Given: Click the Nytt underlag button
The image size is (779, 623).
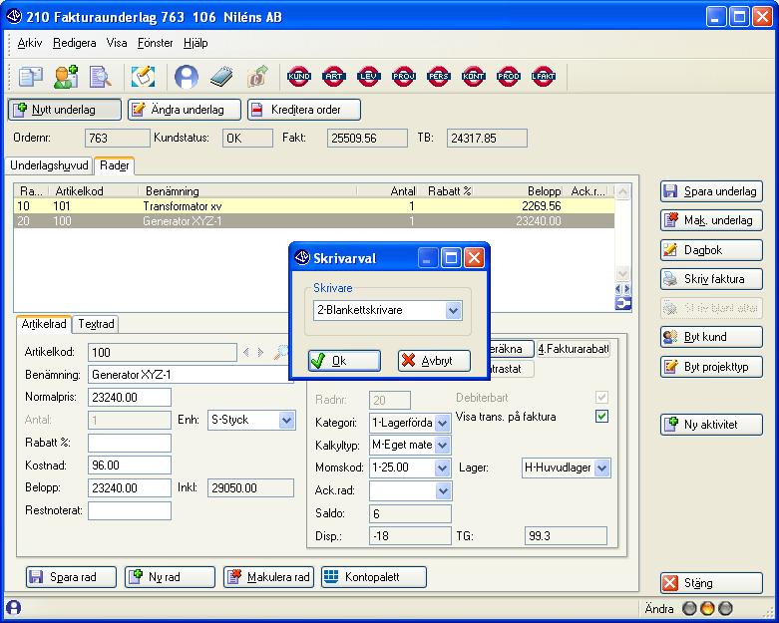Looking at the screenshot, I should click(x=65, y=110).
